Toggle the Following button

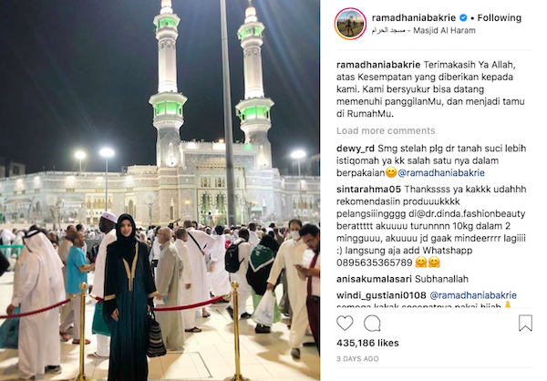pos(500,18)
